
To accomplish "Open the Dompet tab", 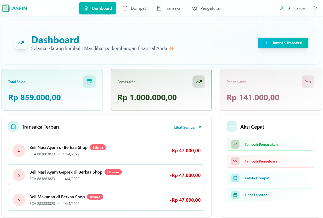I will click(134, 8).
